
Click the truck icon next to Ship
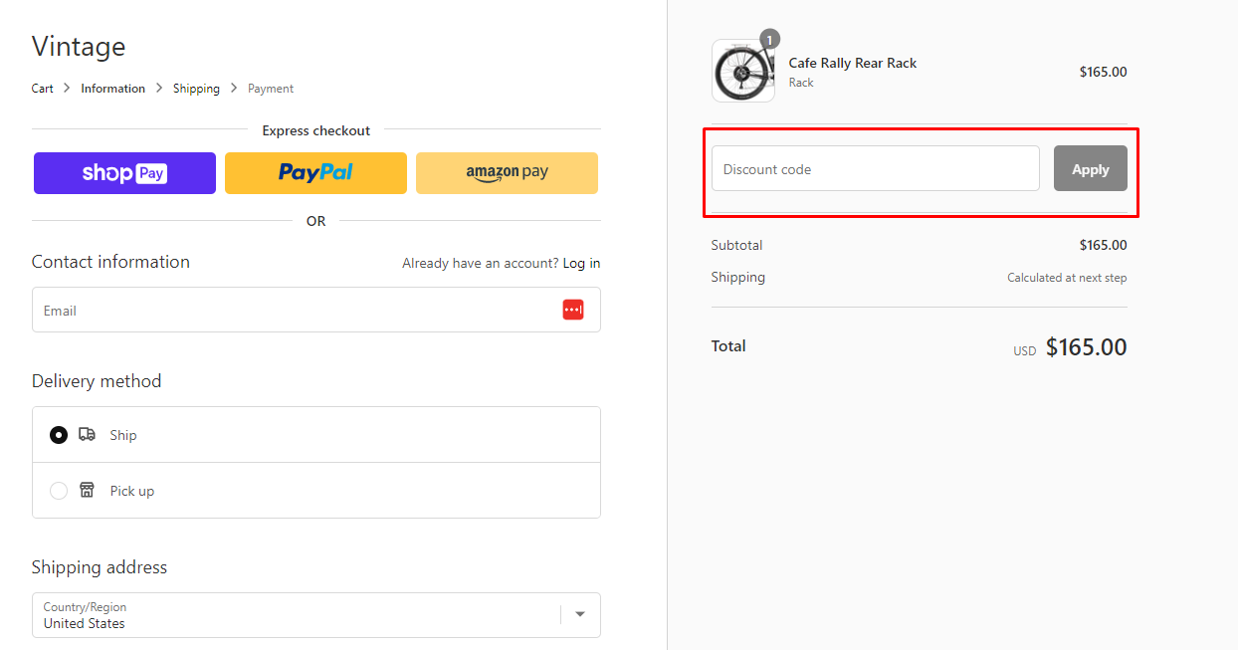pyautogui.click(x=88, y=434)
